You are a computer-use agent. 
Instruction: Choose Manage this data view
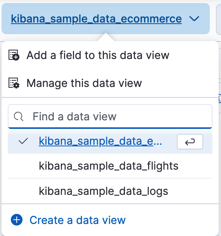click(x=110, y=83)
